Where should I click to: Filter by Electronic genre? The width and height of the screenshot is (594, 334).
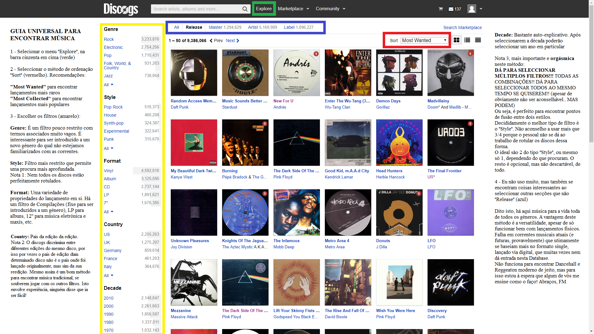[x=113, y=47]
